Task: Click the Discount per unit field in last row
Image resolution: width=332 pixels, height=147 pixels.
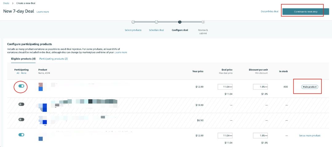Action: [260, 136]
